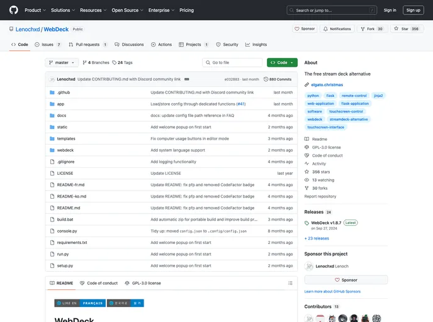The width and height of the screenshot is (433, 322).
Task: Switch to the Insights tab
Action: coord(256,45)
